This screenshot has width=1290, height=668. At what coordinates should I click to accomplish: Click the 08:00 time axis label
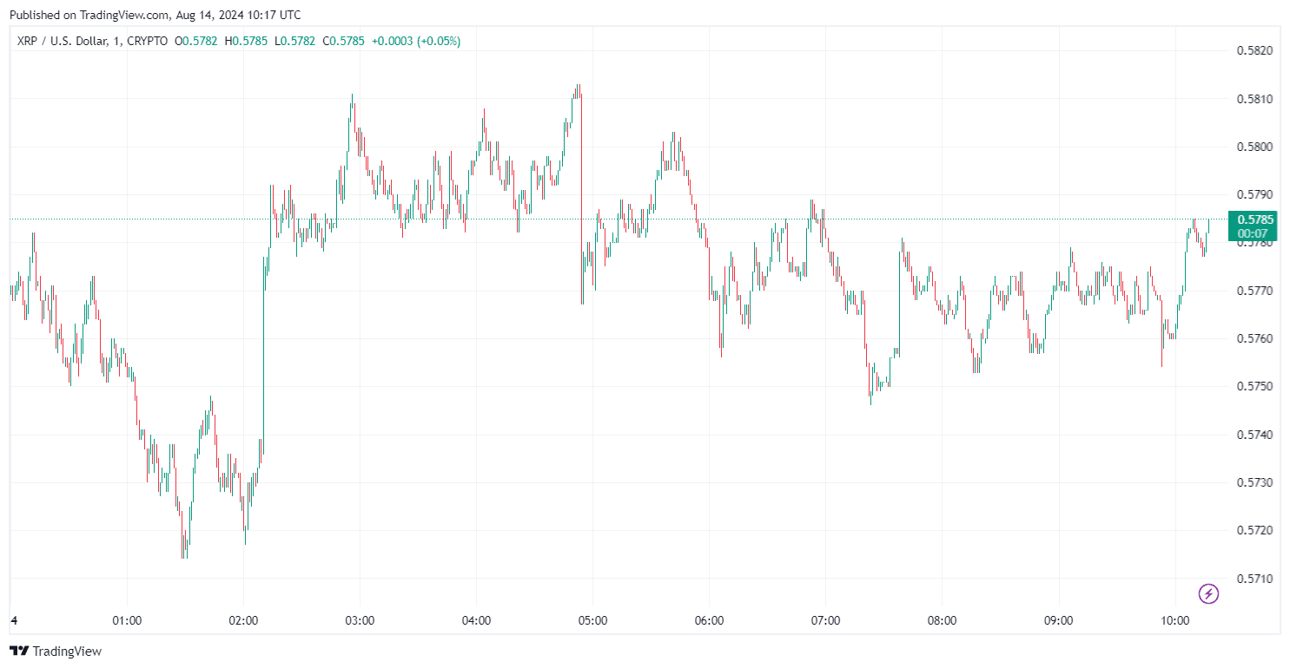click(942, 621)
